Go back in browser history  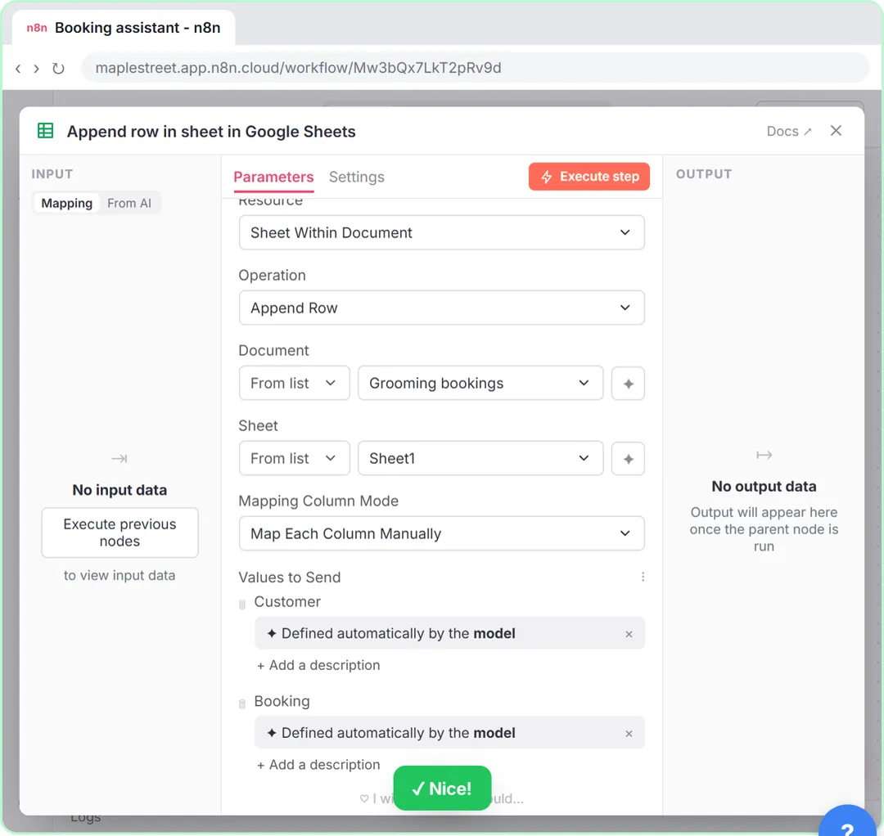tap(19, 68)
